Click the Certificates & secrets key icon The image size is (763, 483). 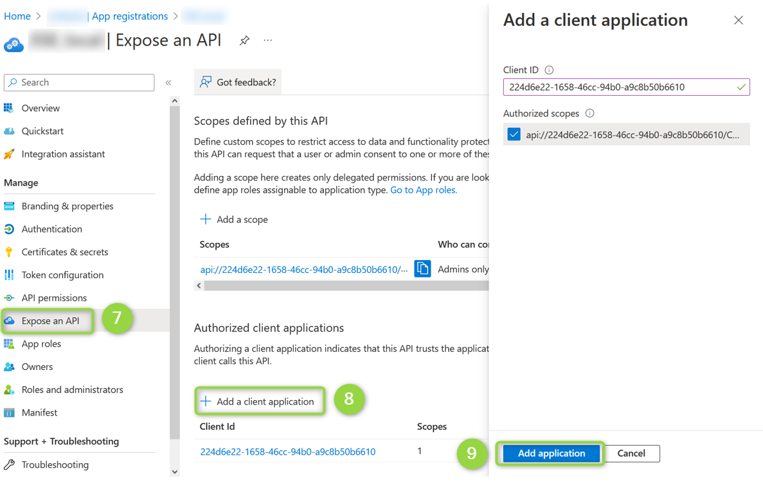click(x=9, y=252)
